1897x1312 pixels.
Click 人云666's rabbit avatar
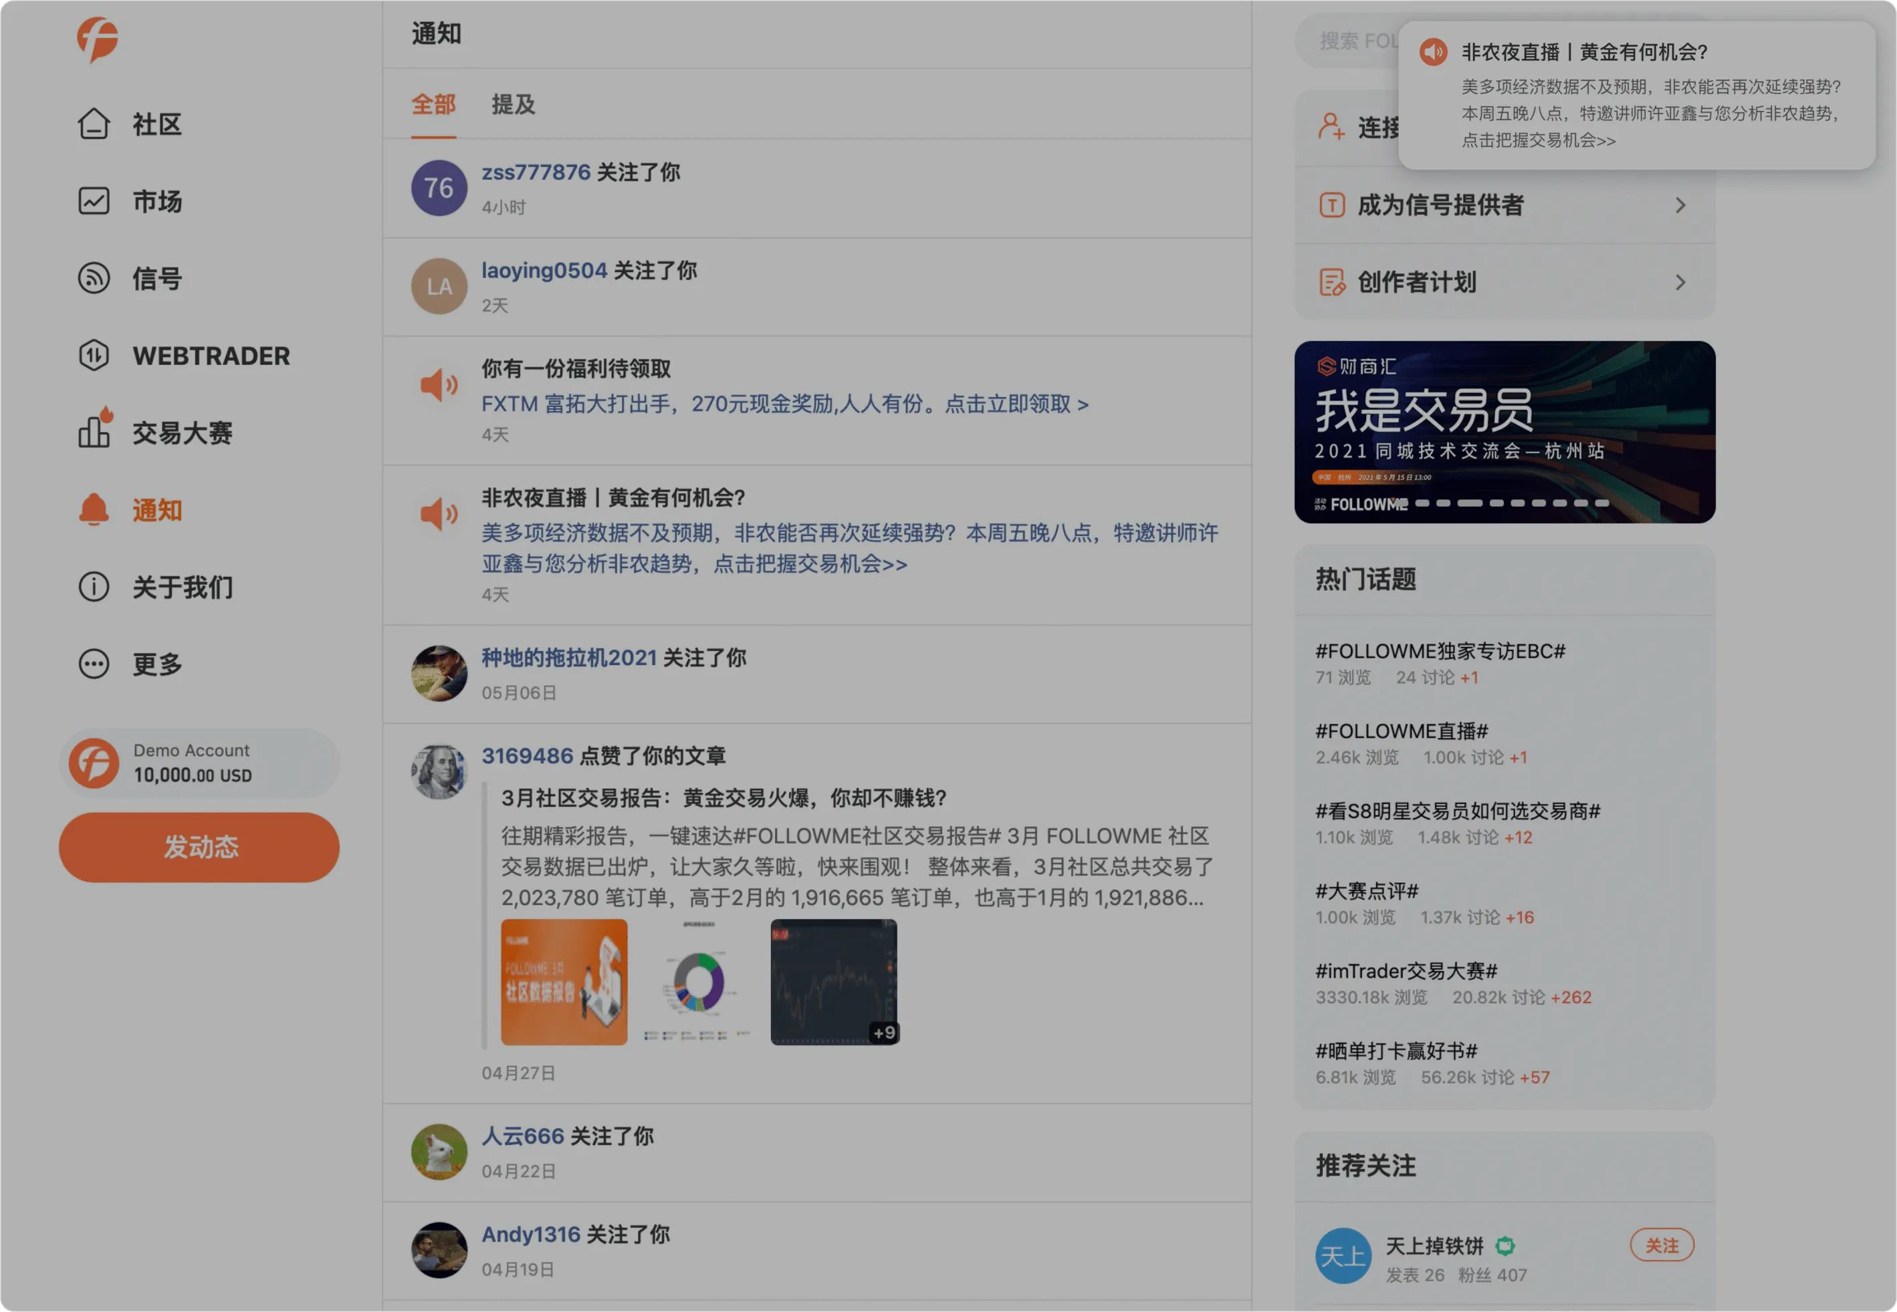[439, 1152]
